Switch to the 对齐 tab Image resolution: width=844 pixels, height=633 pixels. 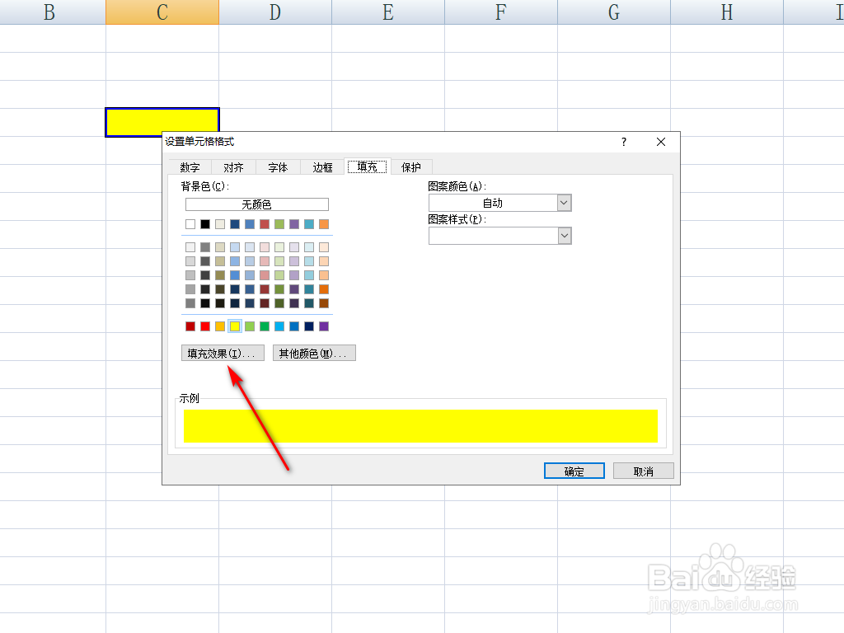click(233, 167)
